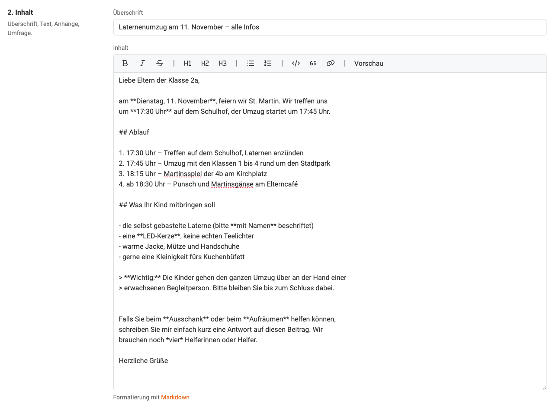Image resolution: width=553 pixels, height=408 pixels.
Task: Click the line '2. 17:45 Uhr – Umzug mit den Klassen'
Action: (x=225, y=164)
